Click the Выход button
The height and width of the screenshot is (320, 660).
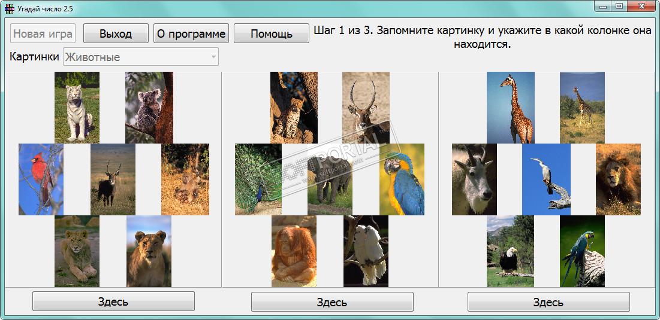tap(116, 33)
